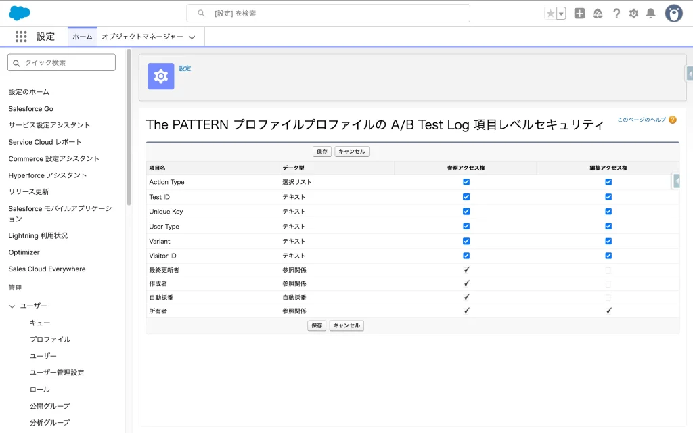This screenshot has width=693, height=433.
Task: Click the top 保存 button
Action: coord(322,152)
